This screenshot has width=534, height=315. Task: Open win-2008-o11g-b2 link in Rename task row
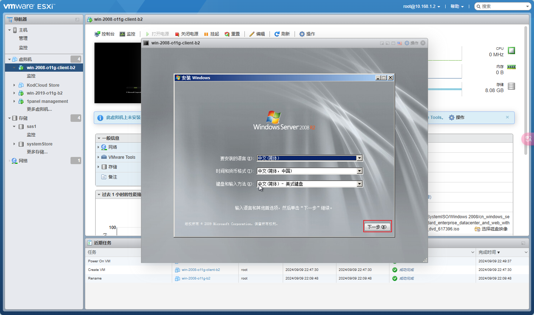[196, 278]
